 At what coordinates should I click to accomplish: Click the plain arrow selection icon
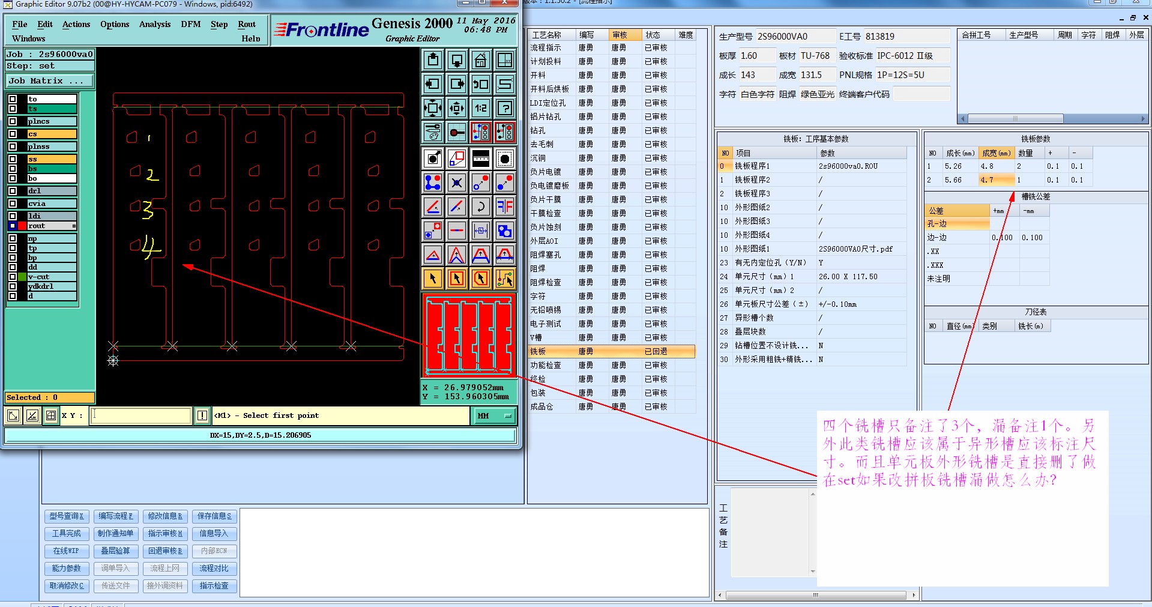point(433,279)
